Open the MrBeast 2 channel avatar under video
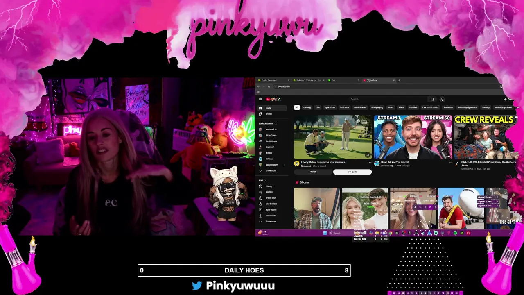This screenshot has width=524, height=295. tap(377, 163)
